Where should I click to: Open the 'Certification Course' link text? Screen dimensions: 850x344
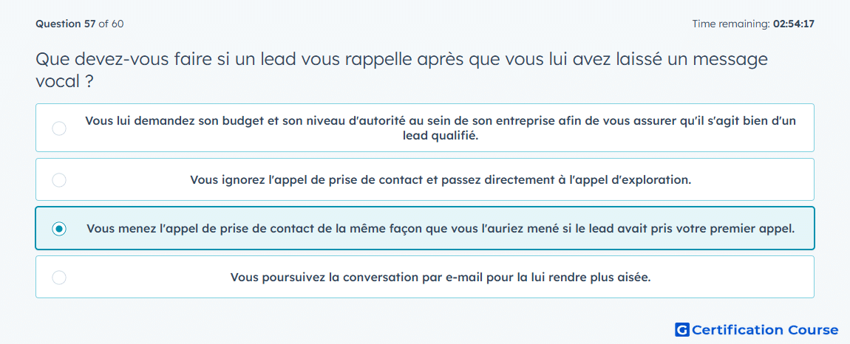[x=766, y=330]
